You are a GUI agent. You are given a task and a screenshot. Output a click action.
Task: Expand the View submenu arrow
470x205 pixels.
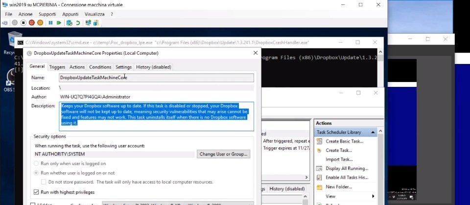pos(373,196)
